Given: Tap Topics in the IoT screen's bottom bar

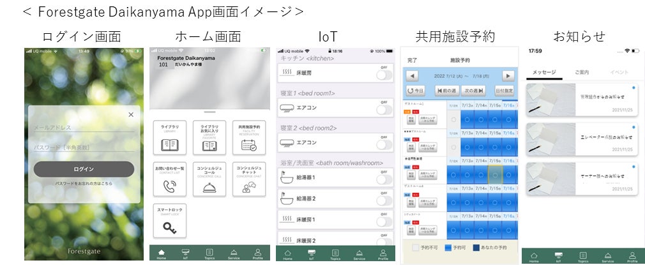Looking at the screenshot, I should pos(335,255).
